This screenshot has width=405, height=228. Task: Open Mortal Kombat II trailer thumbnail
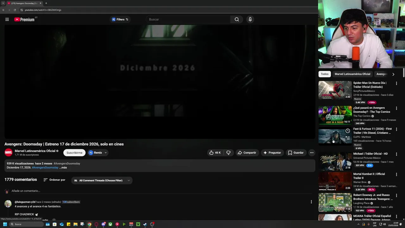(x=335, y=181)
